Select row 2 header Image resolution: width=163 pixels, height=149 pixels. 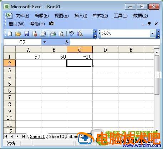click(x=10, y=63)
